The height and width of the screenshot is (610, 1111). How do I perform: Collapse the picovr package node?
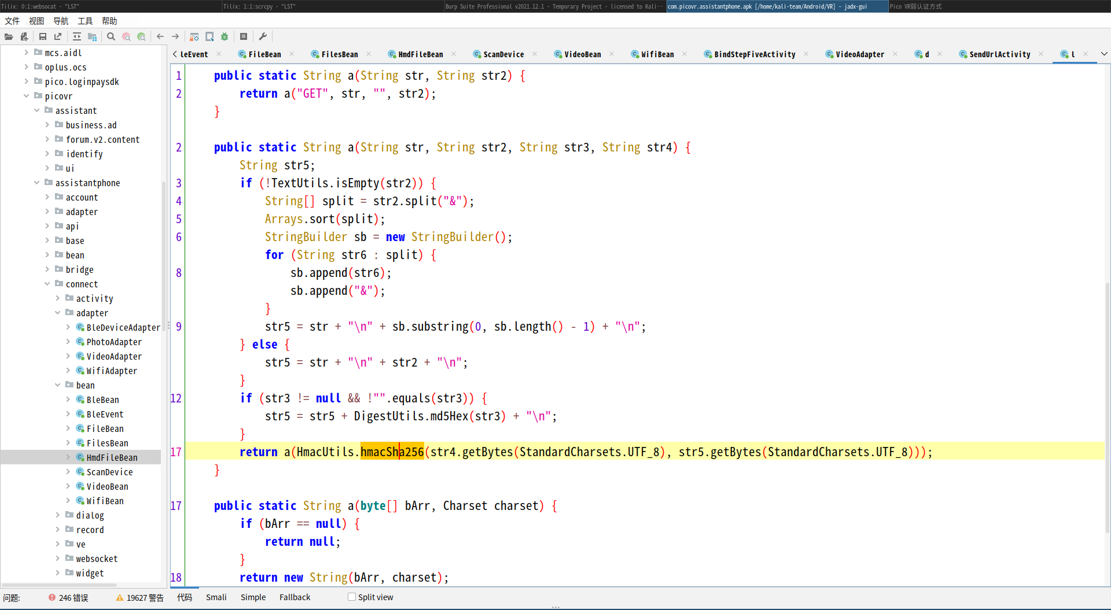(x=27, y=95)
